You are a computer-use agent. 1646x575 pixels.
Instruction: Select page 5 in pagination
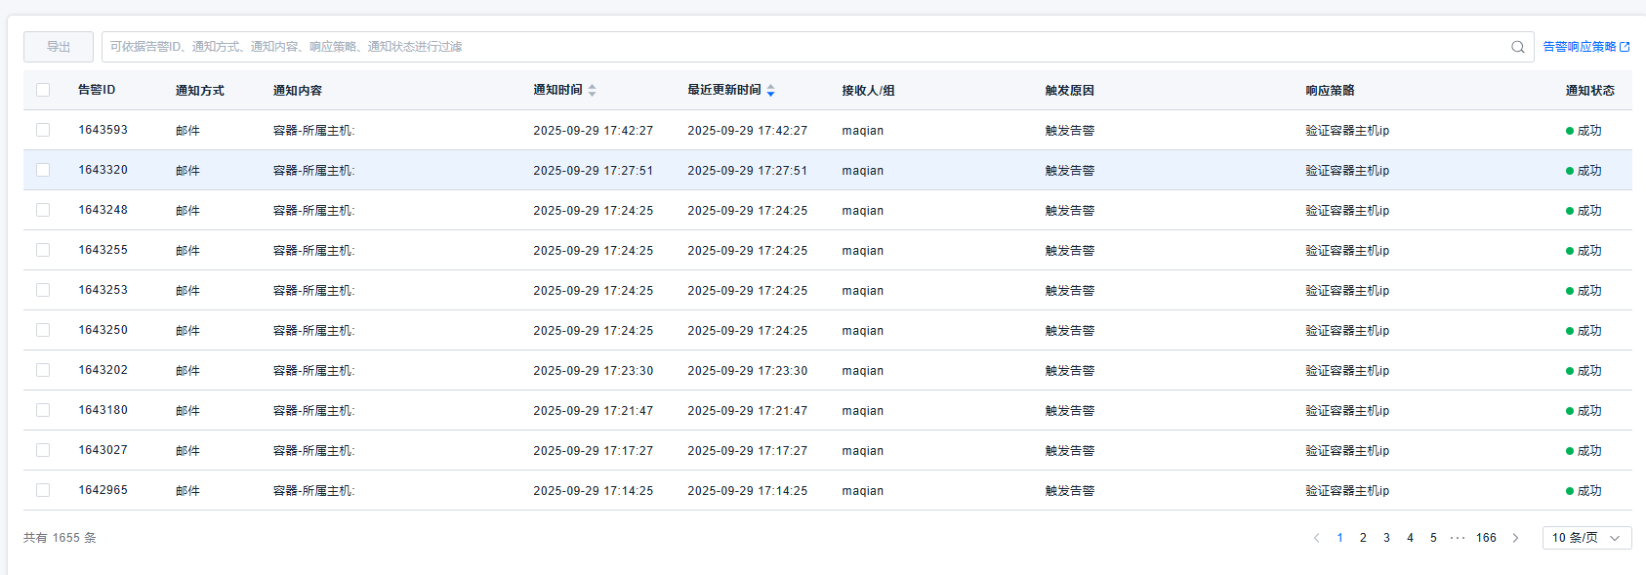click(x=1433, y=538)
